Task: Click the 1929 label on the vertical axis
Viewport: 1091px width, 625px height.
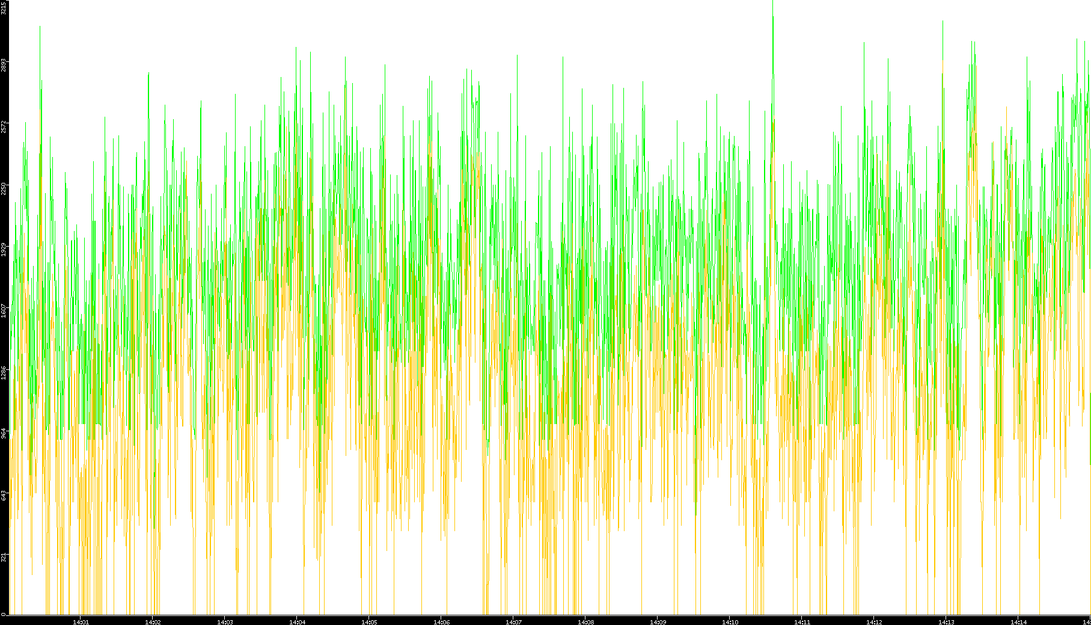Action: point(4,249)
